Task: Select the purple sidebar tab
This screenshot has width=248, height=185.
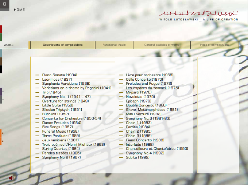Action: click(1, 92)
